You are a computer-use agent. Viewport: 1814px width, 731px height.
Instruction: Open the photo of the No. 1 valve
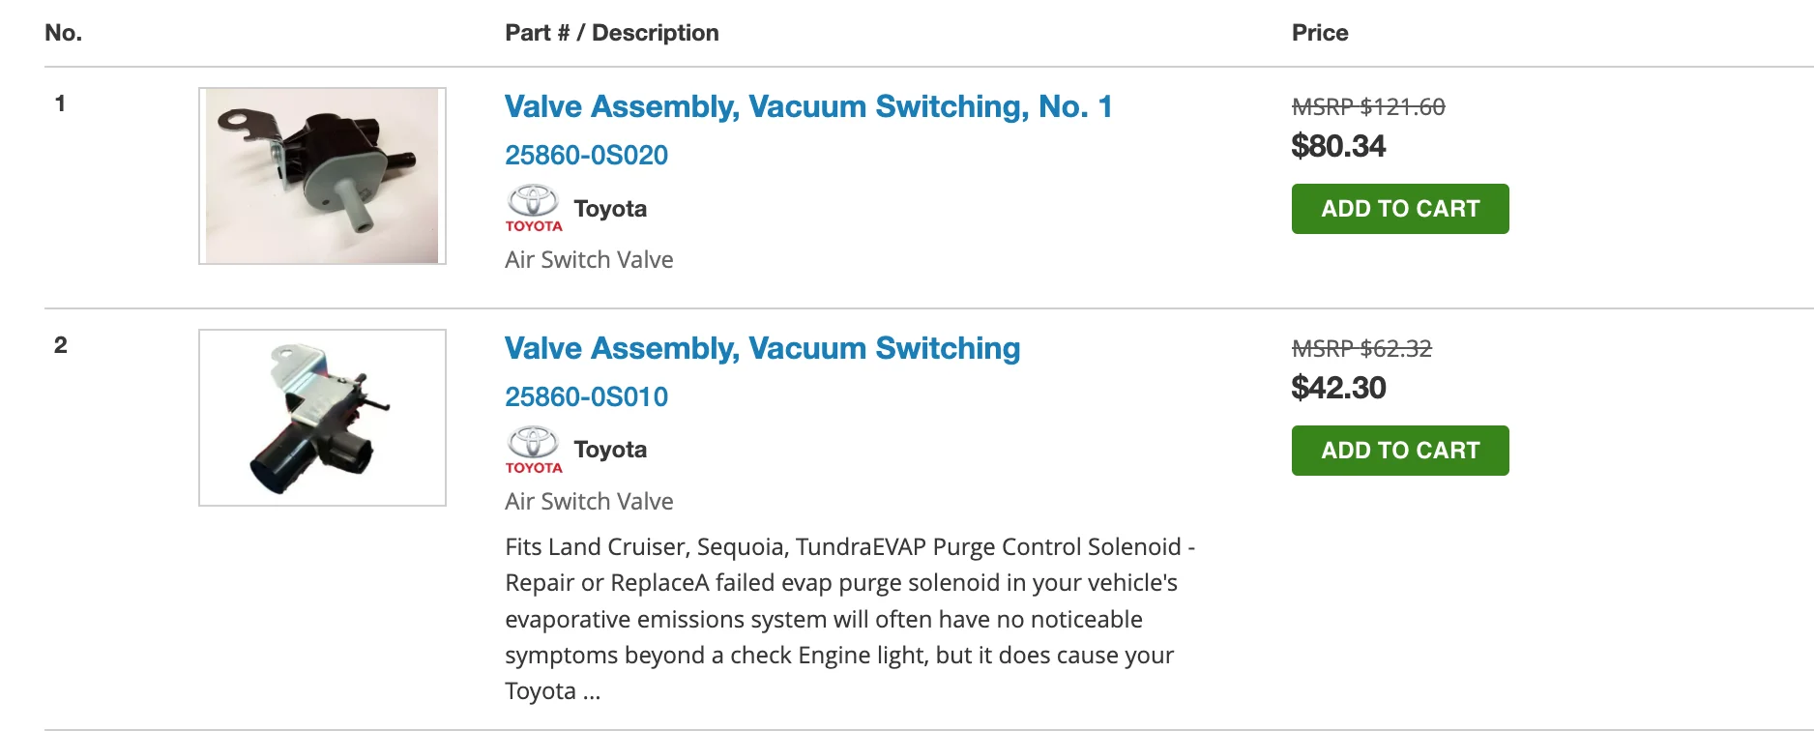tap(322, 176)
